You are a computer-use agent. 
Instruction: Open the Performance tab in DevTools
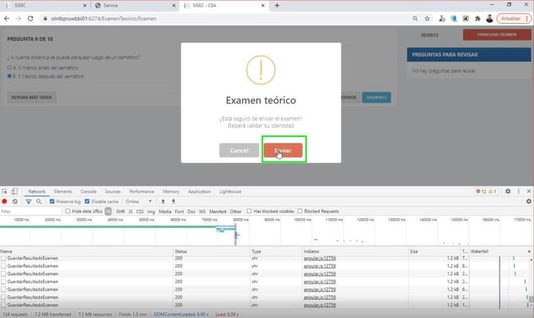(142, 192)
